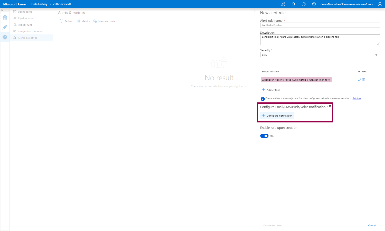Open Pipeline runs in the monitor menu
Viewport: 385px width, 231px height.
tap(25, 18)
